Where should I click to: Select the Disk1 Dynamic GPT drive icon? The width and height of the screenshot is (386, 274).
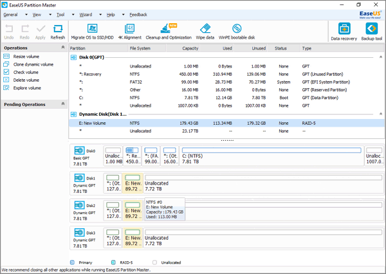click(80, 178)
